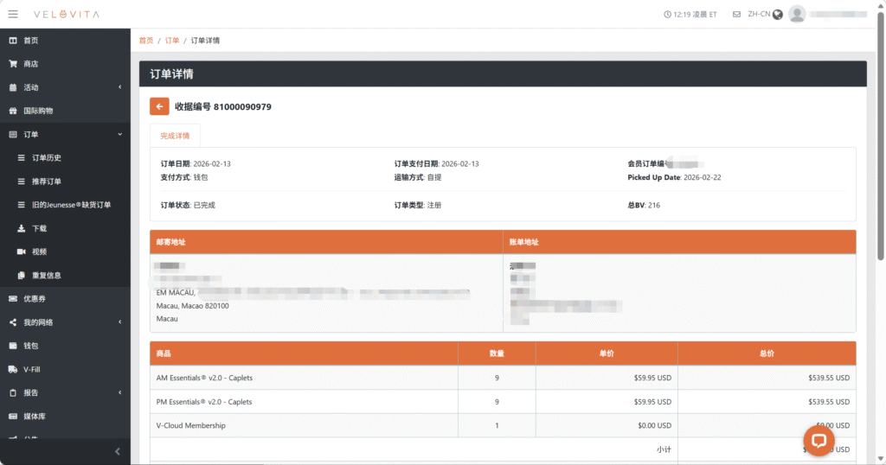Click scrollbar down arrow
Image resolution: width=886 pixels, height=465 pixels.
880,459
